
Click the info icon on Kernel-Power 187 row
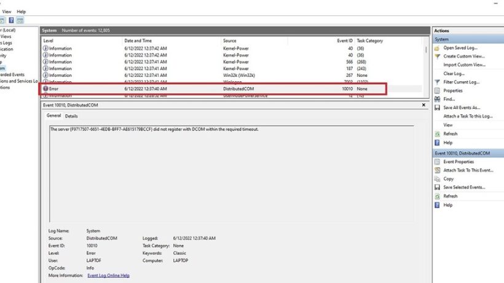tap(45, 68)
